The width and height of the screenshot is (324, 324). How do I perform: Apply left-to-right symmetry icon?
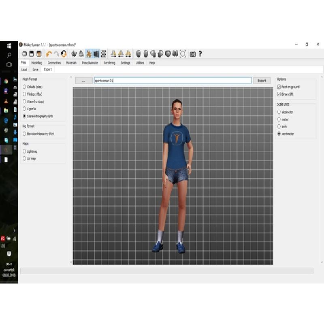tap(121, 54)
